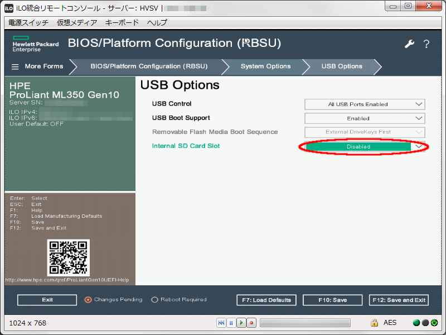The image size is (446, 335).
Task: Click the User Default: OFF text
Action: click(36, 124)
